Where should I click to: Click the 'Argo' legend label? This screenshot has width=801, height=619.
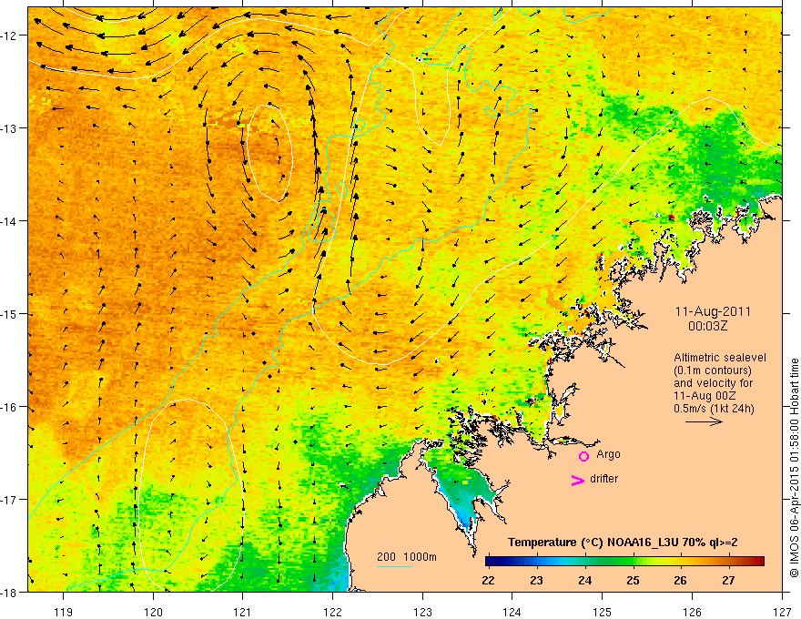point(608,454)
